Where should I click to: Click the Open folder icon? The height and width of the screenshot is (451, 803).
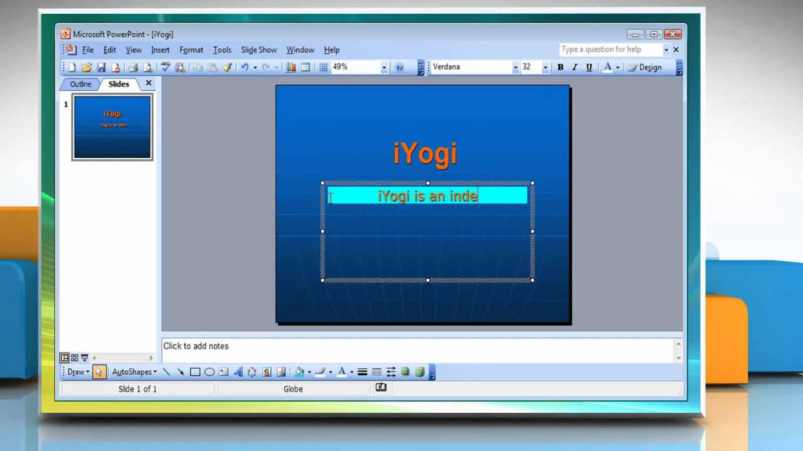87,67
